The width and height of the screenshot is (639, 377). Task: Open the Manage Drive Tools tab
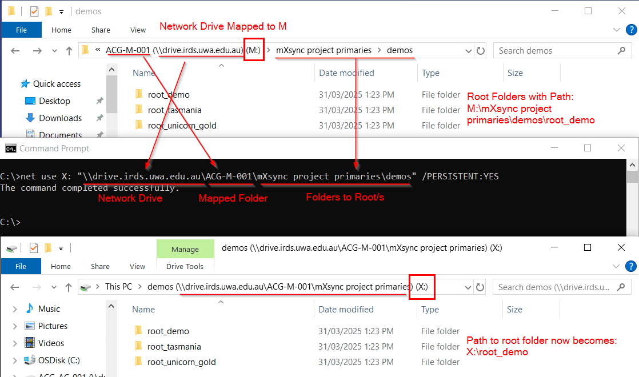185,250
